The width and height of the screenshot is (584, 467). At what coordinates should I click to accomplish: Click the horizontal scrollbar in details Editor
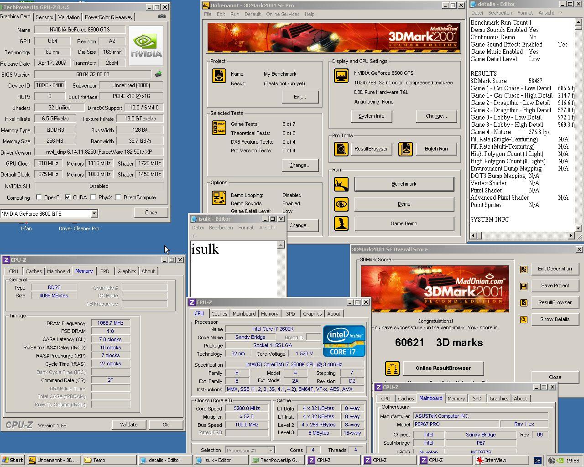point(522,236)
